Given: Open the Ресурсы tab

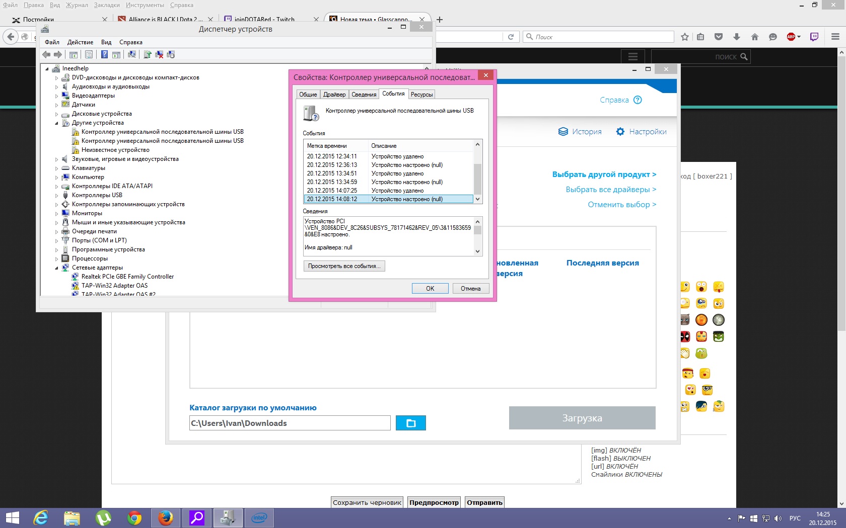Looking at the screenshot, I should [x=421, y=95].
